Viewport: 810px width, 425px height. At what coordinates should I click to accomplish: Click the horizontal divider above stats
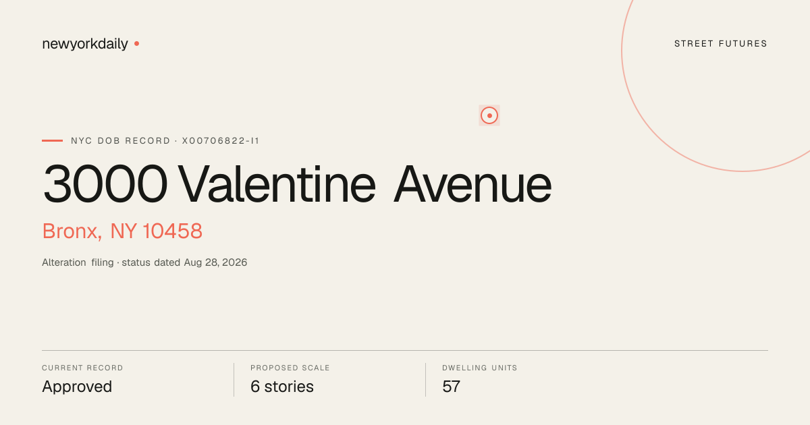click(x=405, y=350)
